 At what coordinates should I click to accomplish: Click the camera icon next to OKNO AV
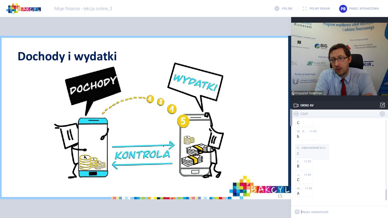[x=296, y=105]
